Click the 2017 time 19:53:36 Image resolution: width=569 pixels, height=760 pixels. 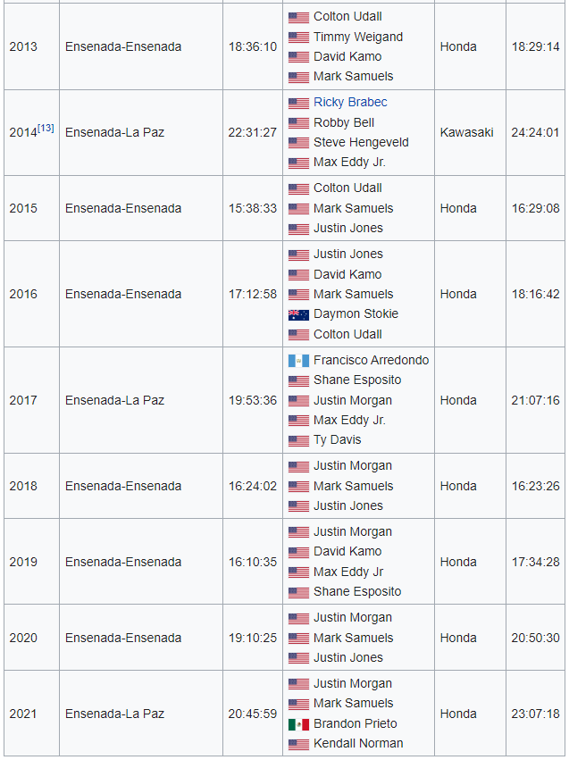coord(252,400)
